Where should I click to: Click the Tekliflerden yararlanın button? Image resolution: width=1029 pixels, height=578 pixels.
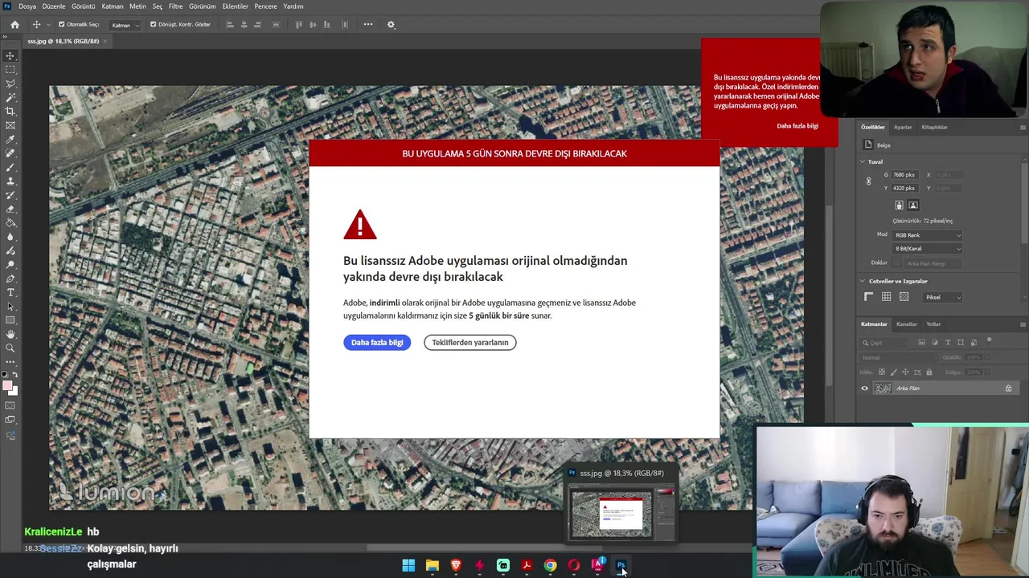[470, 343]
